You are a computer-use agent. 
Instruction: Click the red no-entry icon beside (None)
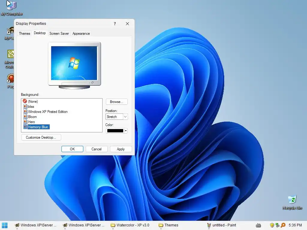[25, 101]
